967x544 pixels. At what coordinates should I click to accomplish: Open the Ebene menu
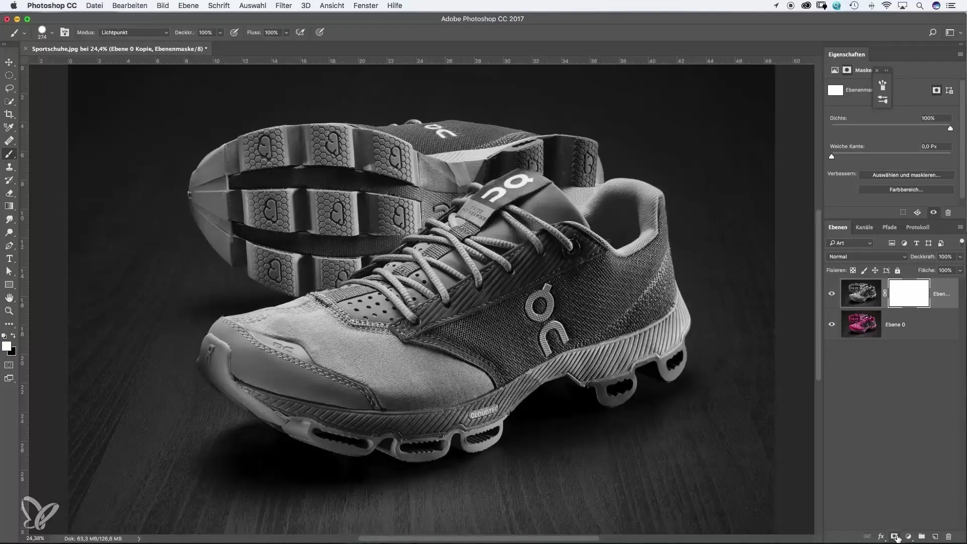[188, 6]
